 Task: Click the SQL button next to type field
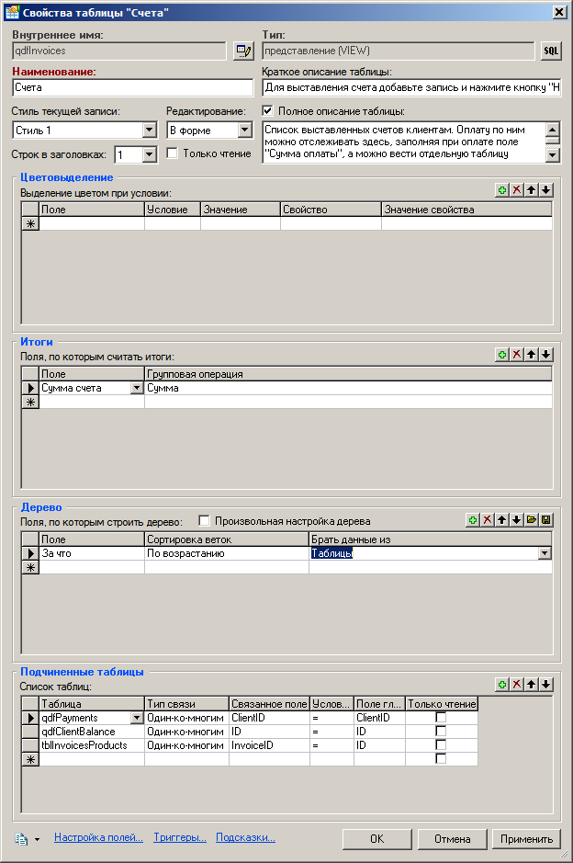coord(550,51)
